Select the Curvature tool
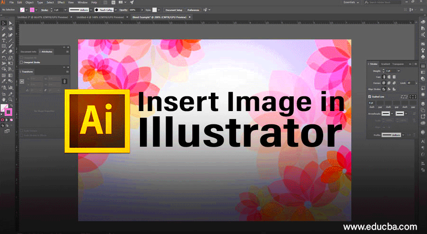The image size is (427, 234). coord(10,35)
